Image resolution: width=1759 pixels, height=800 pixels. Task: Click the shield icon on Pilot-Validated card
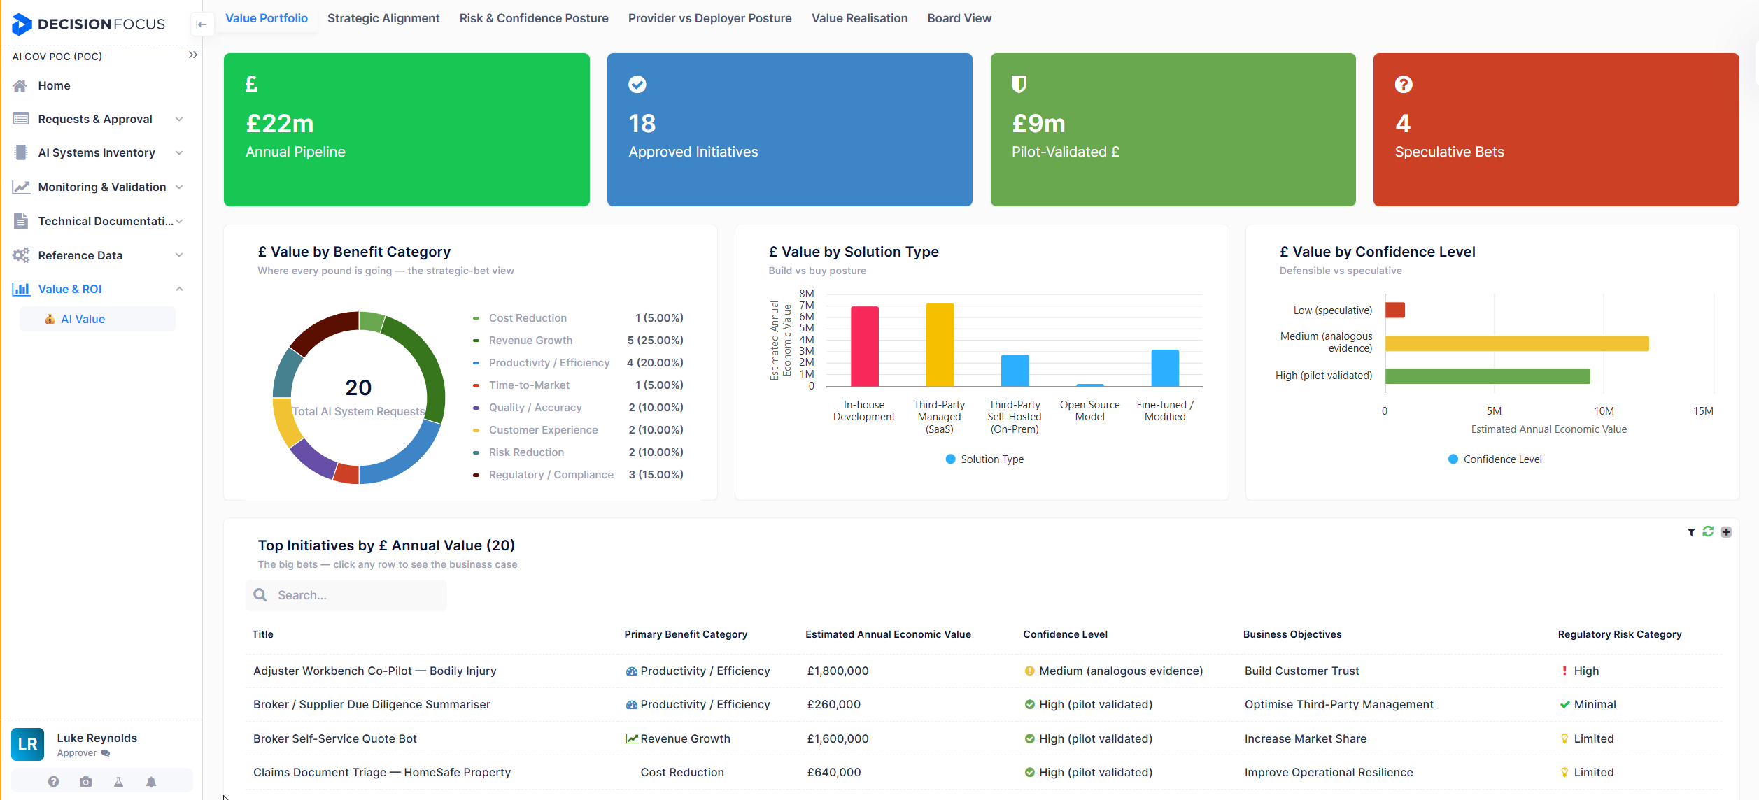coord(1019,85)
